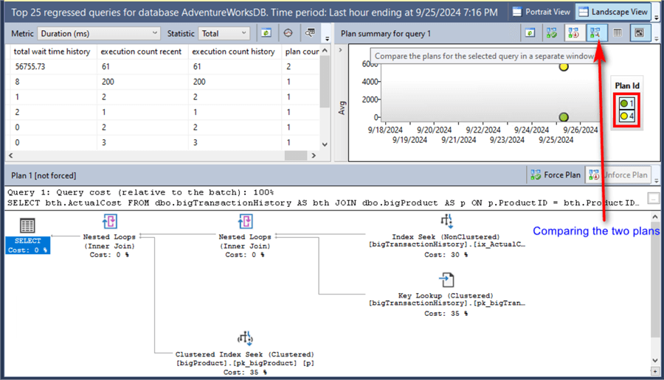The image size is (664, 380).
Task: Refresh the plan summary for query 1
Action: (530, 33)
